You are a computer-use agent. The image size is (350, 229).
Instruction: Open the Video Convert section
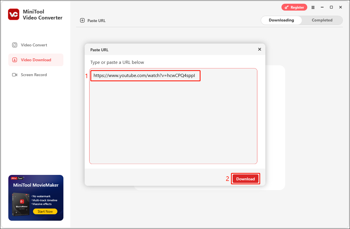(36, 45)
